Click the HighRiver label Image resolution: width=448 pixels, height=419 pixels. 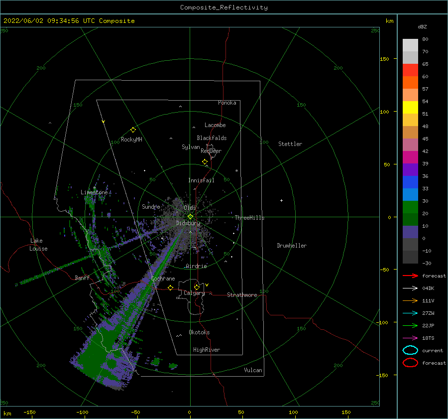pyautogui.click(x=207, y=350)
